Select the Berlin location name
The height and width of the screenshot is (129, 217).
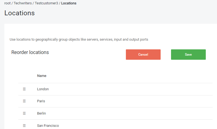point(42,113)
